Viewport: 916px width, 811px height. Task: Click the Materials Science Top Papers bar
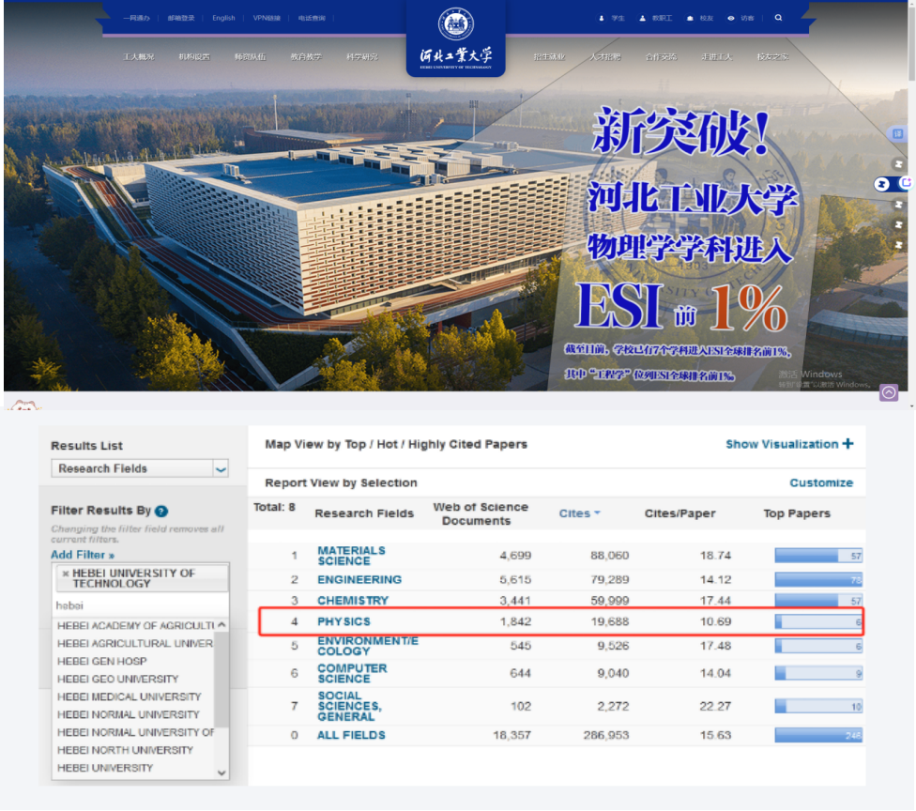[818, 556]
